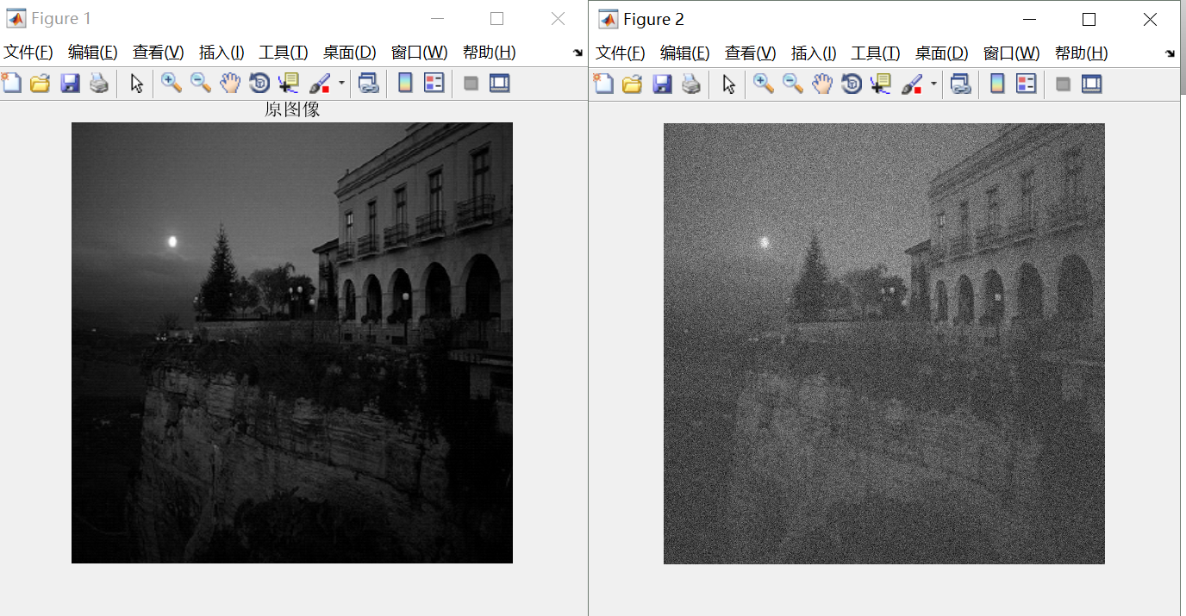Hide Plot Tools icon in Figure 2
The width and height of the screenshot is (1186, 616).
(x=1063, y=84)
